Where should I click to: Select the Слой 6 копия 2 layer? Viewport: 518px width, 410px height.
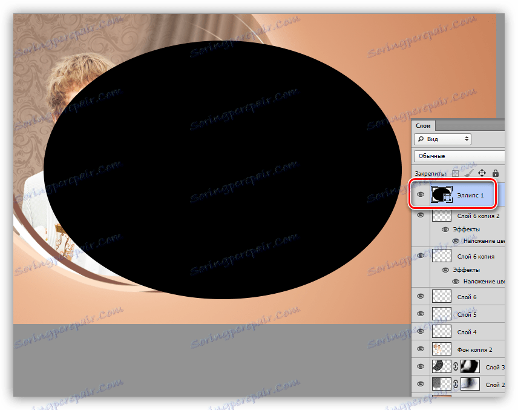pyautogui.click(x=478, y=216)
